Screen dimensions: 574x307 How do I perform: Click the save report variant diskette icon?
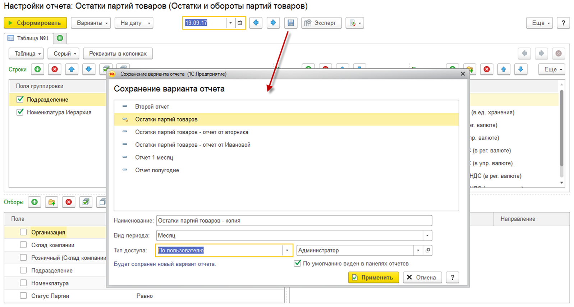(291, 23)
